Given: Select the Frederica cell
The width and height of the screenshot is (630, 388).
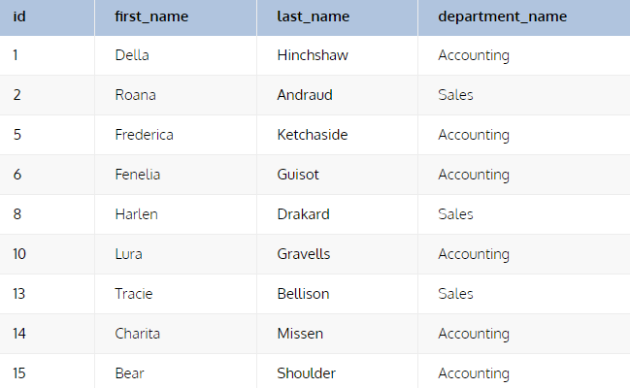Looking at the screenshot, I should click(144, 135).
